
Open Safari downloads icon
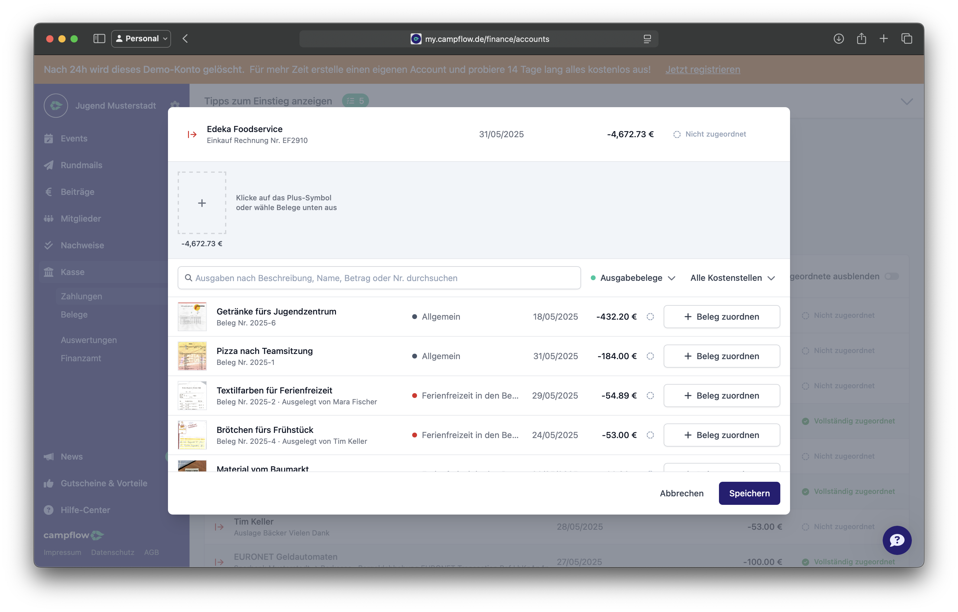coord(839,39)
